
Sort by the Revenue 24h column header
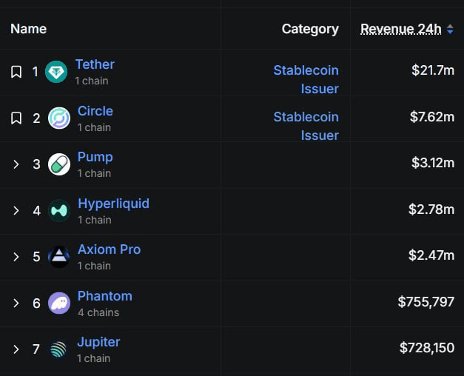coord(401,29)
